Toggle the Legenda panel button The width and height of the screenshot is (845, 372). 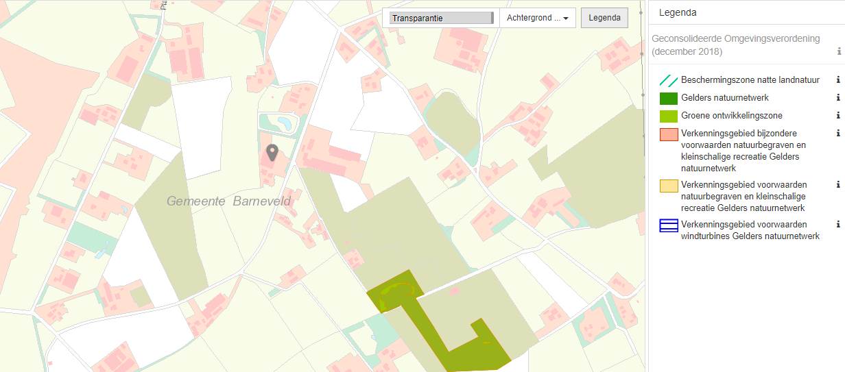tap(604, 18)
